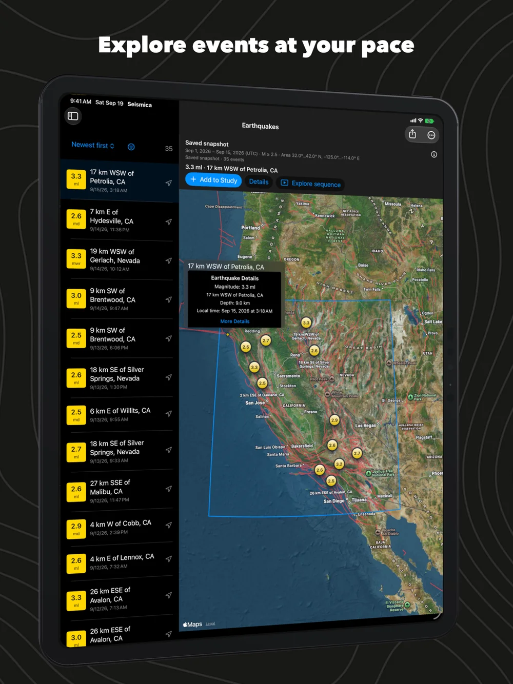Locate Avalon 7:13 AM event arrow
This screenshot has height=684, width=513.
(168, 596)
